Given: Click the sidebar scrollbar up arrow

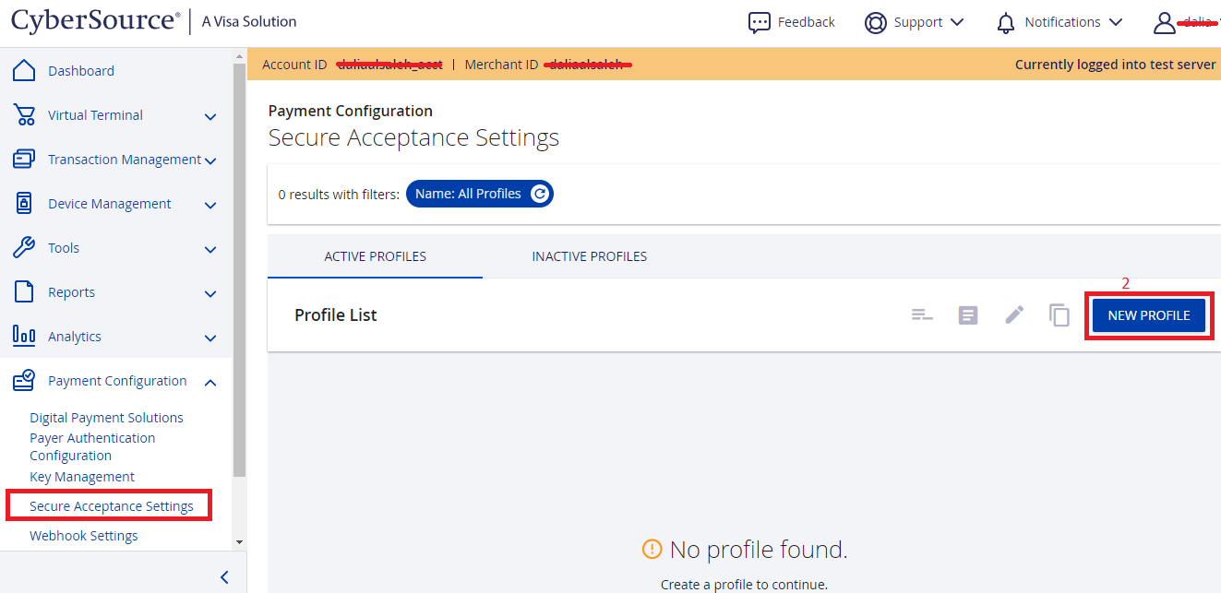Looking at the screenshot, I should (240, 55).
